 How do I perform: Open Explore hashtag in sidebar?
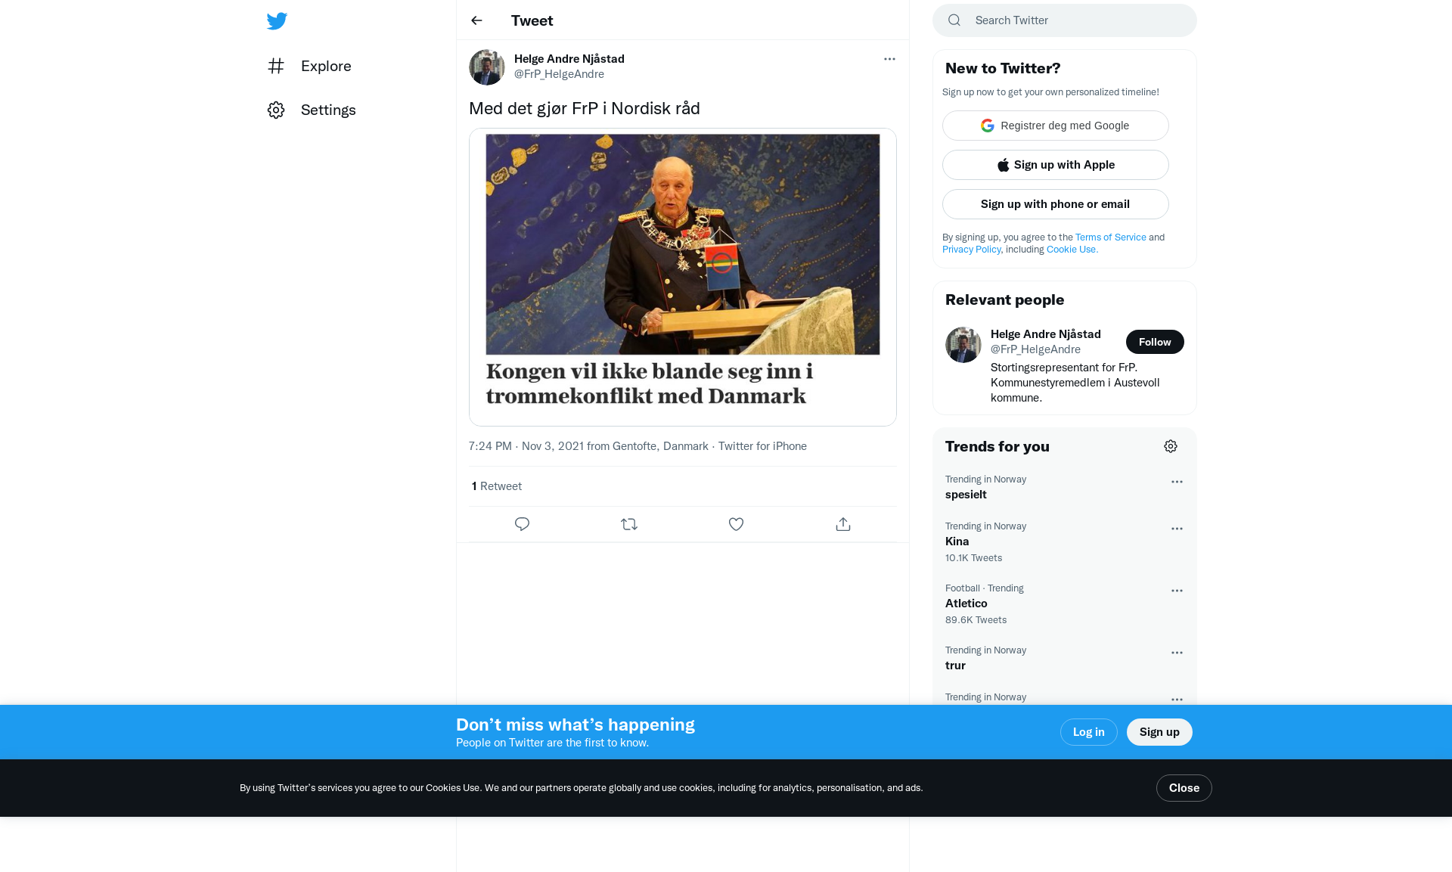point(309,66)
